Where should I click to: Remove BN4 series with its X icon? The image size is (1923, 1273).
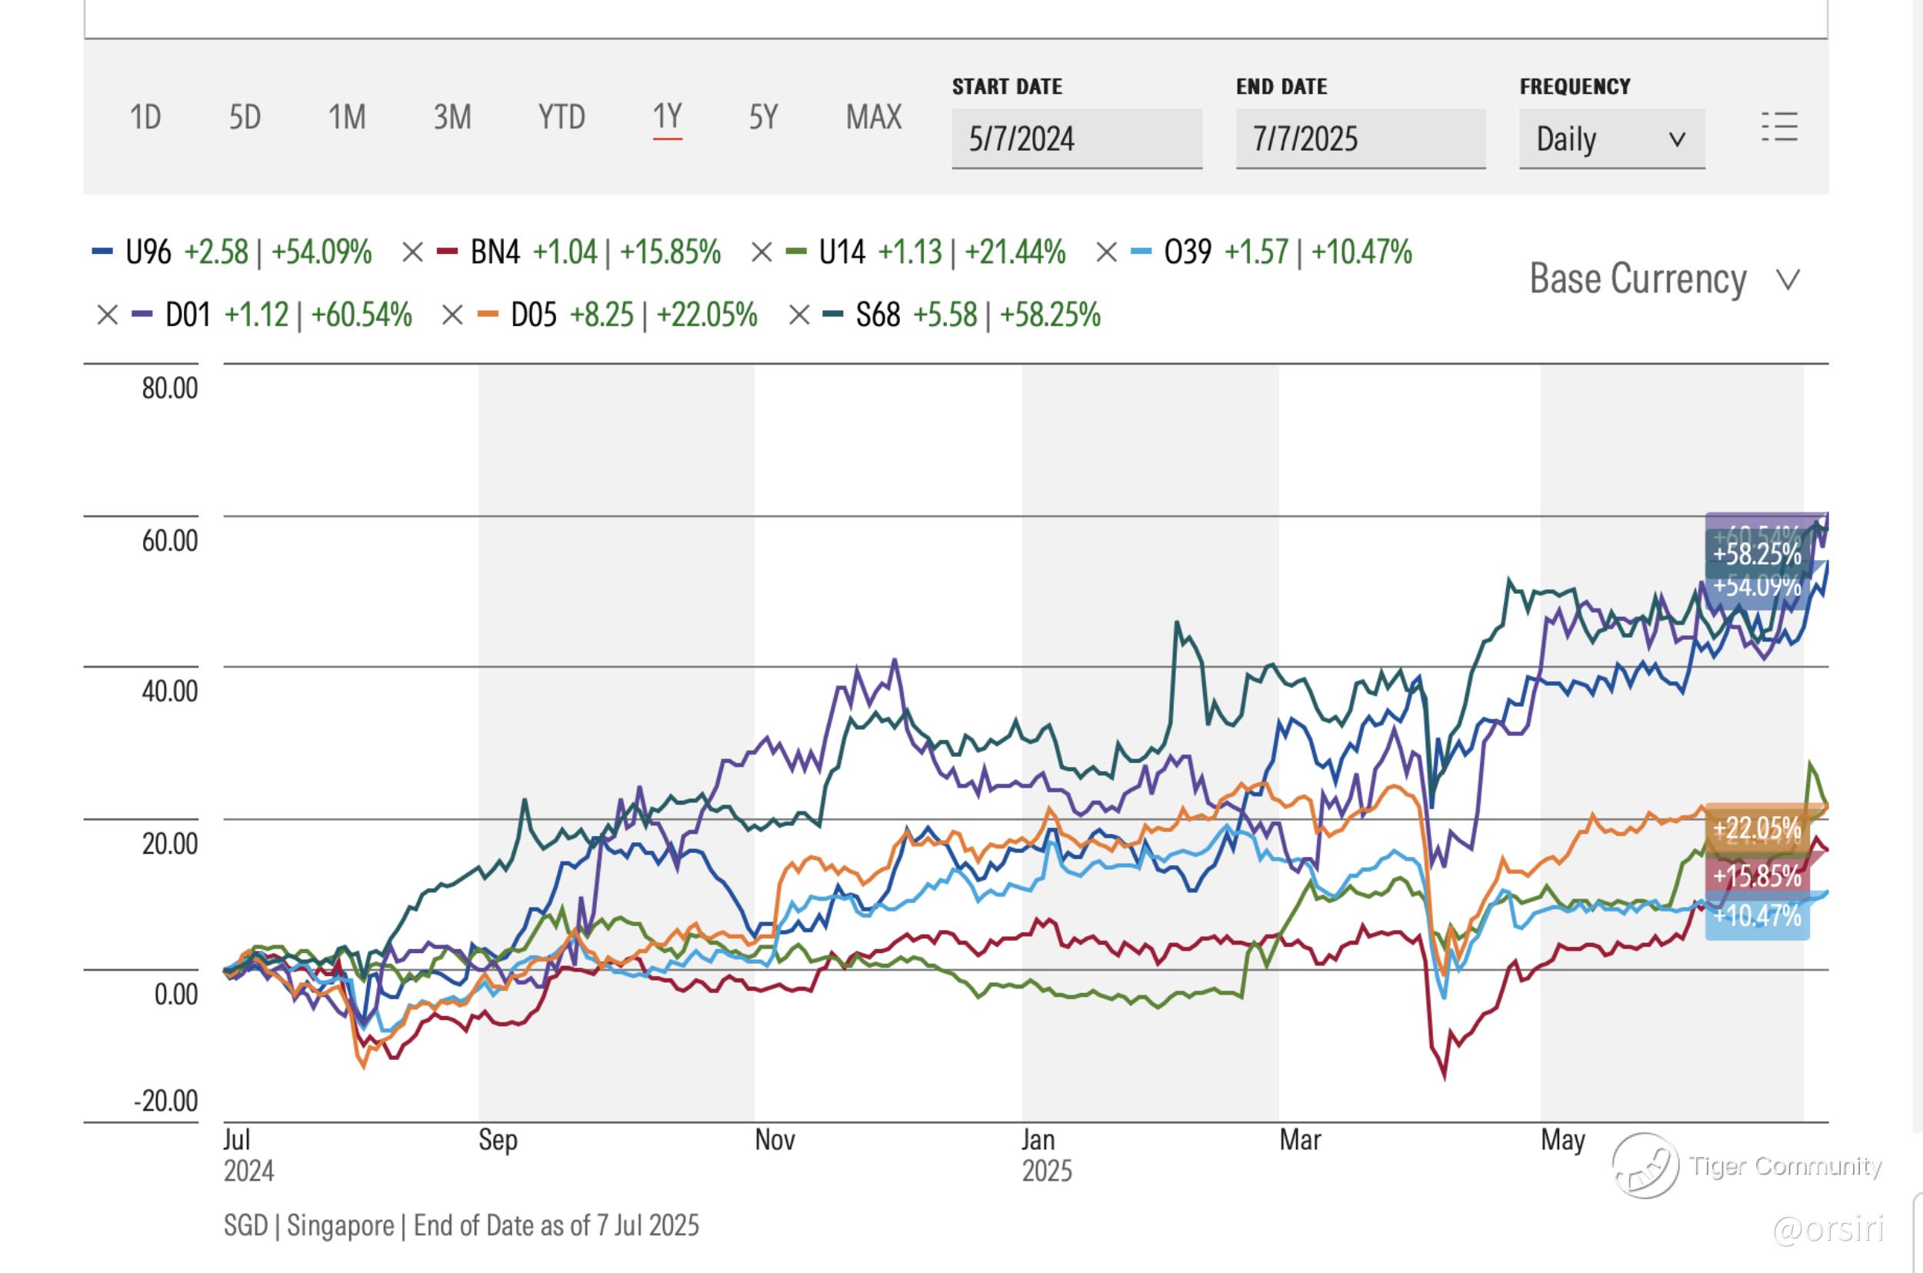[x=412, y=252]
